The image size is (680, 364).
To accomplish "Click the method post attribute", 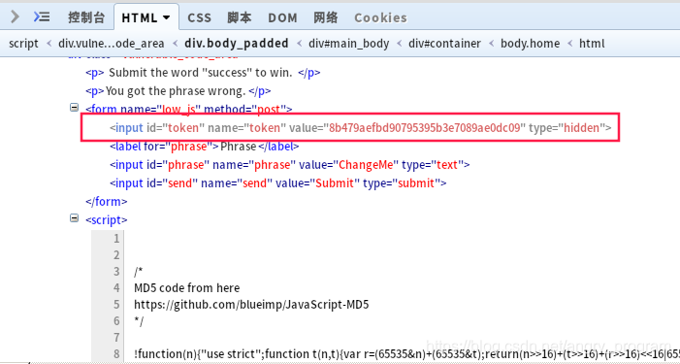I will [x=244, y=109].
